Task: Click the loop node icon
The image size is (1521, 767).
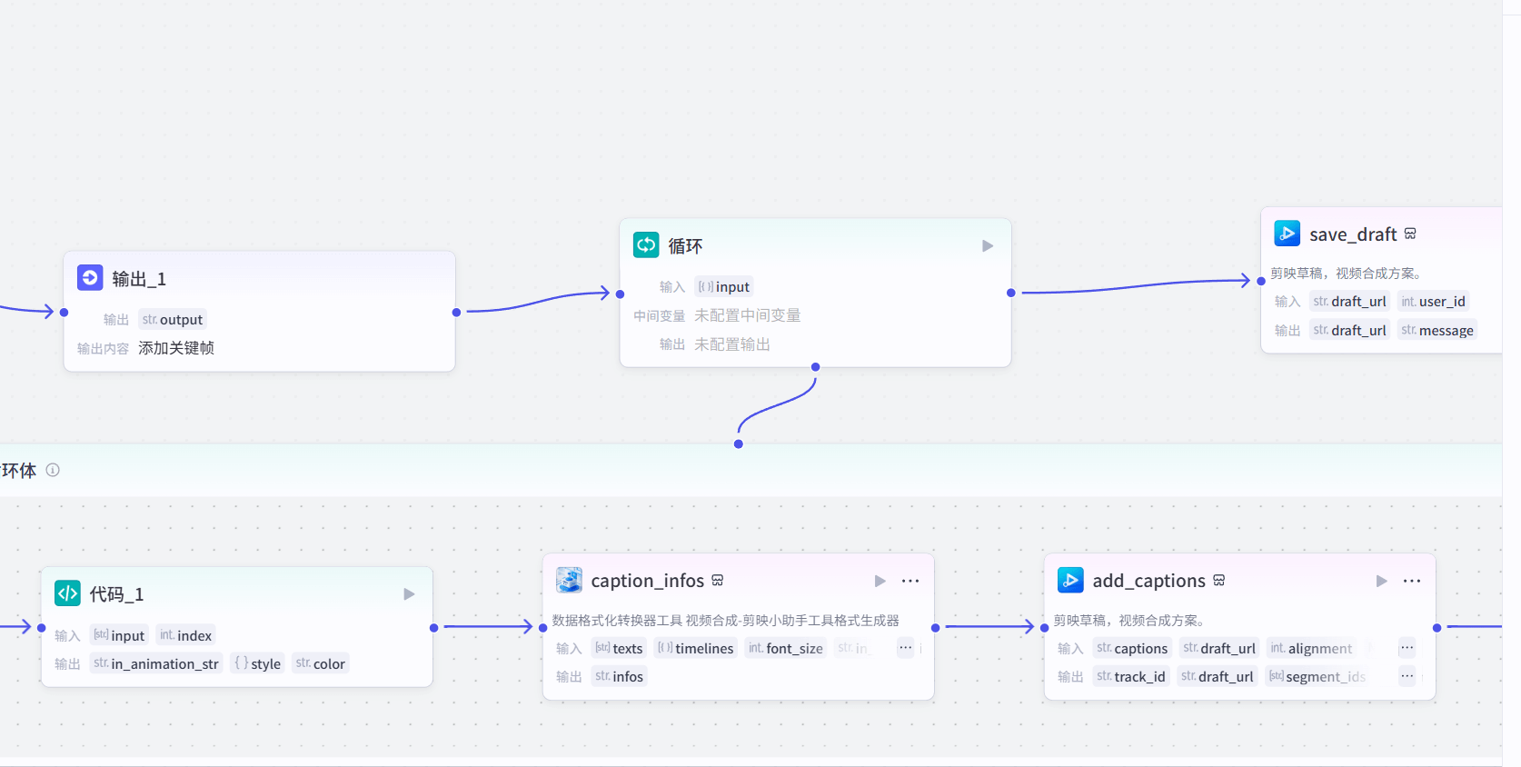Action: (646, 245)
